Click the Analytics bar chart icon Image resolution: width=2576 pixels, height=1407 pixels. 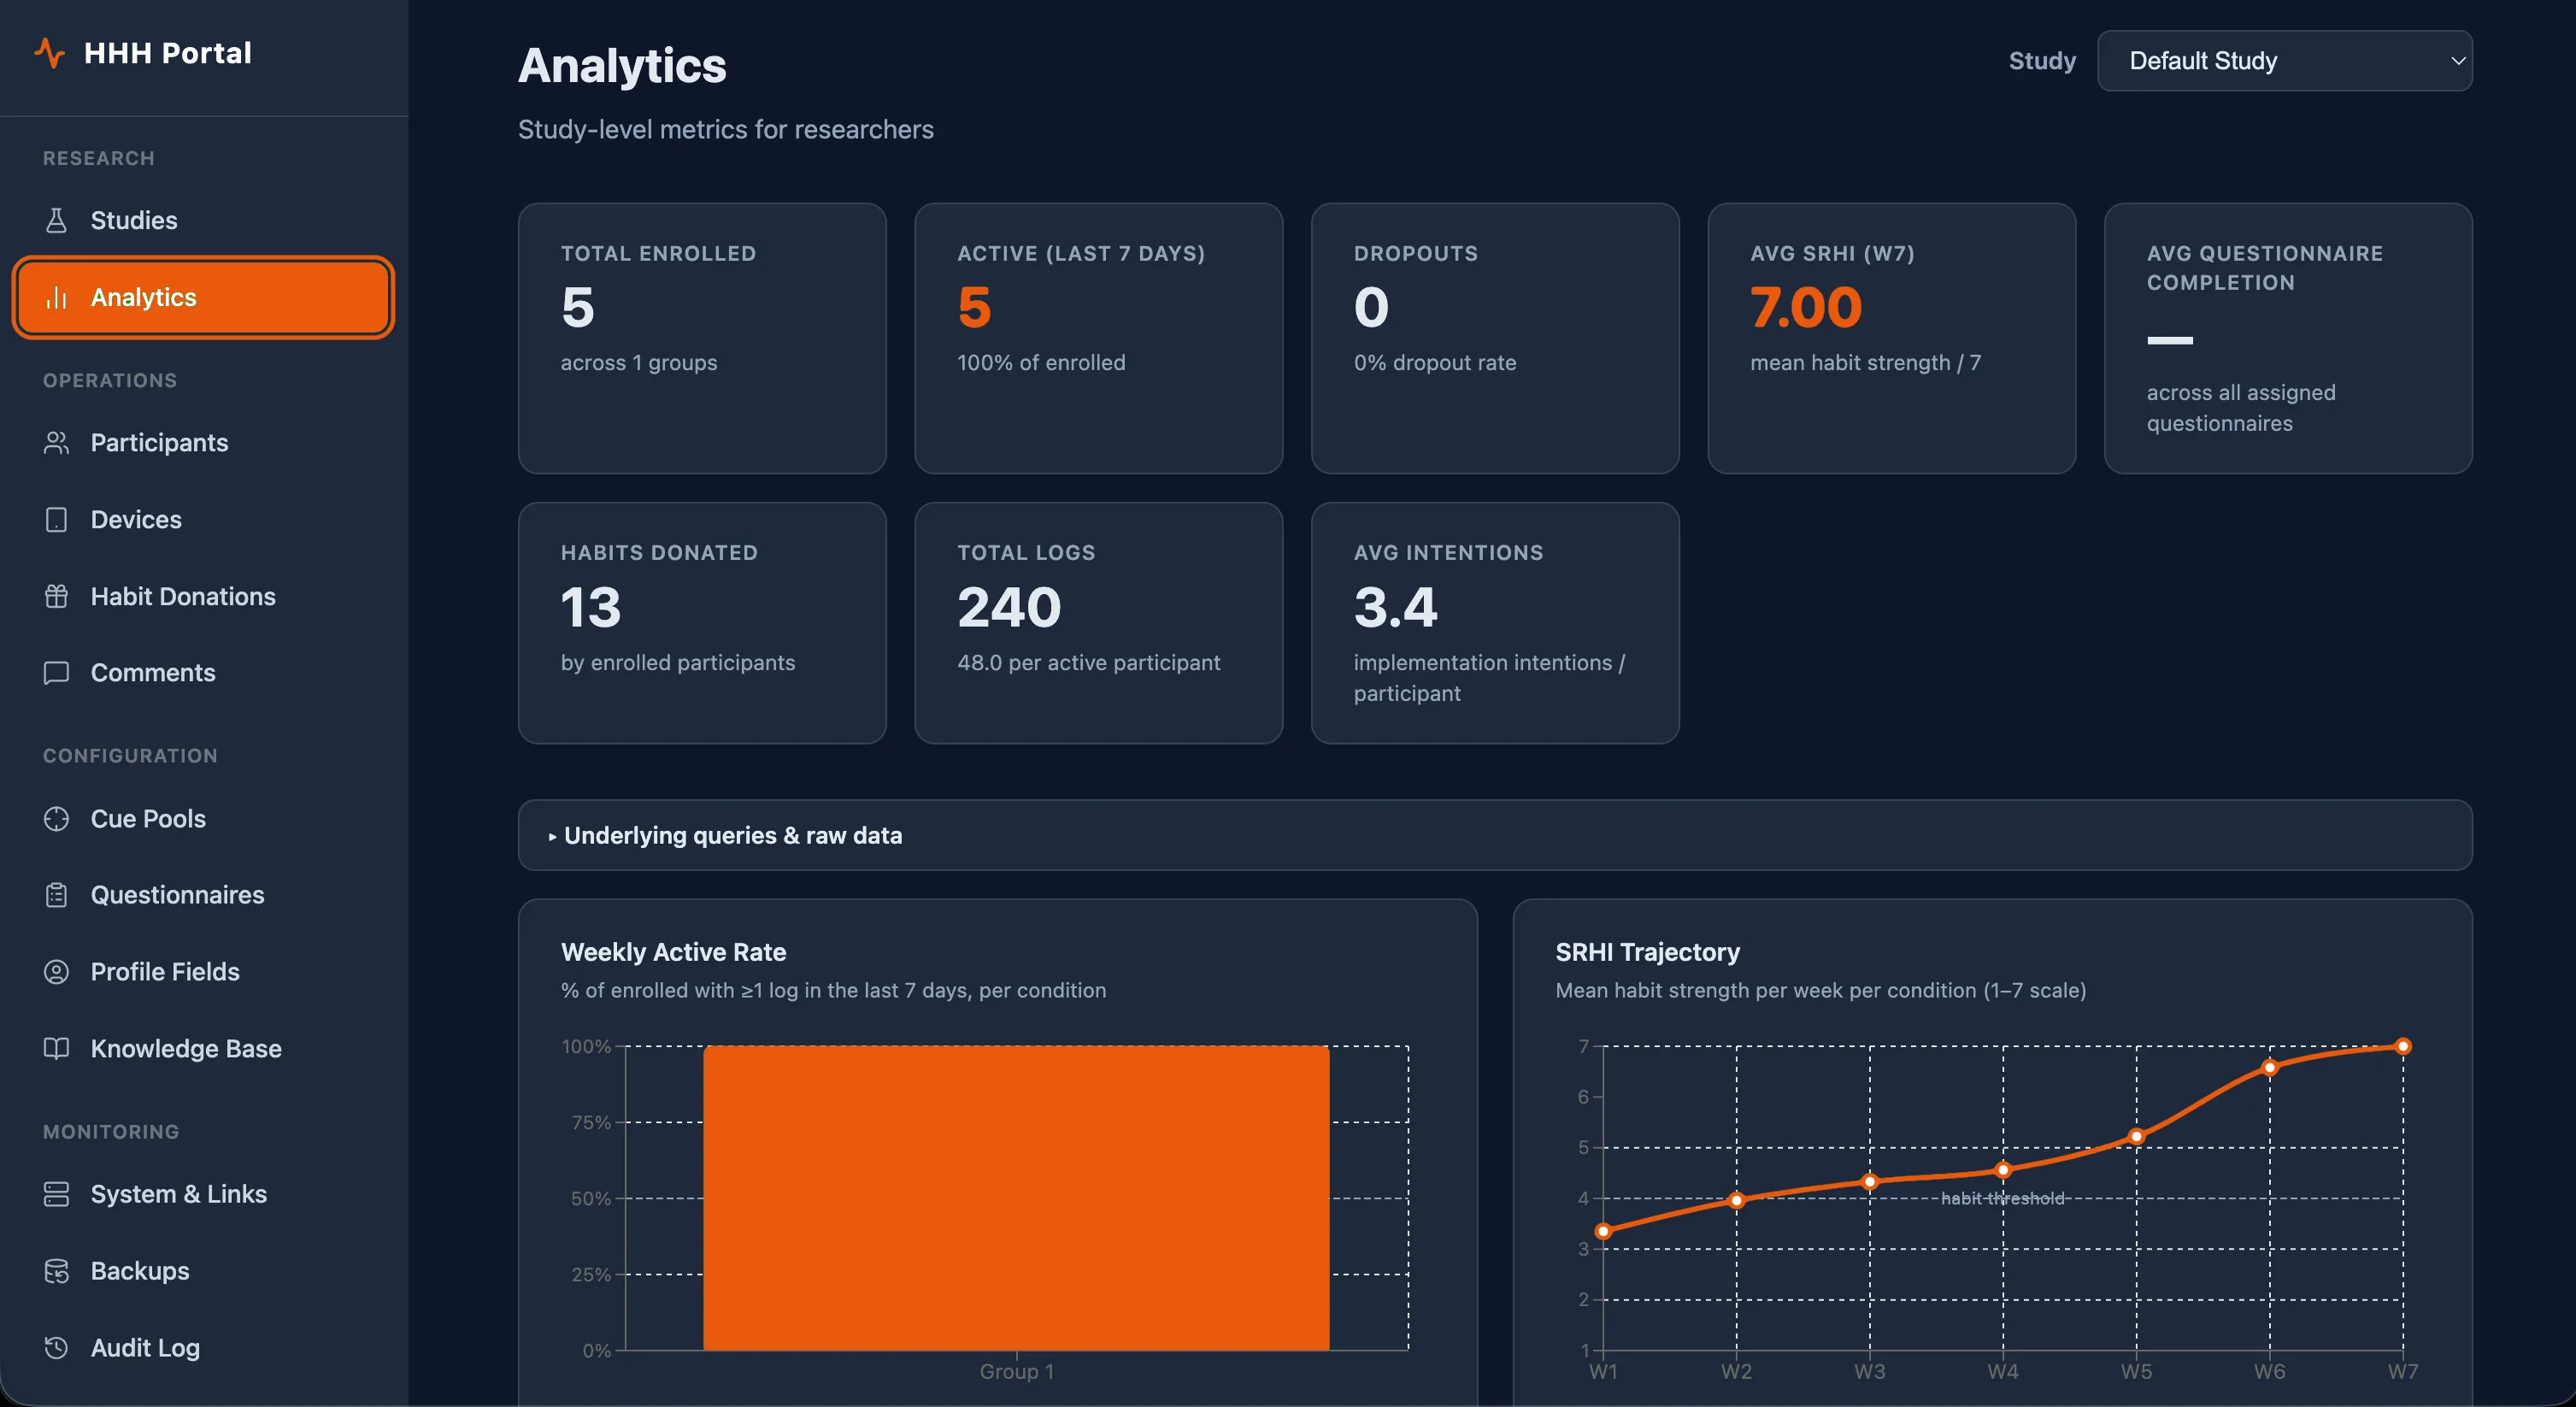coord(57,297)
